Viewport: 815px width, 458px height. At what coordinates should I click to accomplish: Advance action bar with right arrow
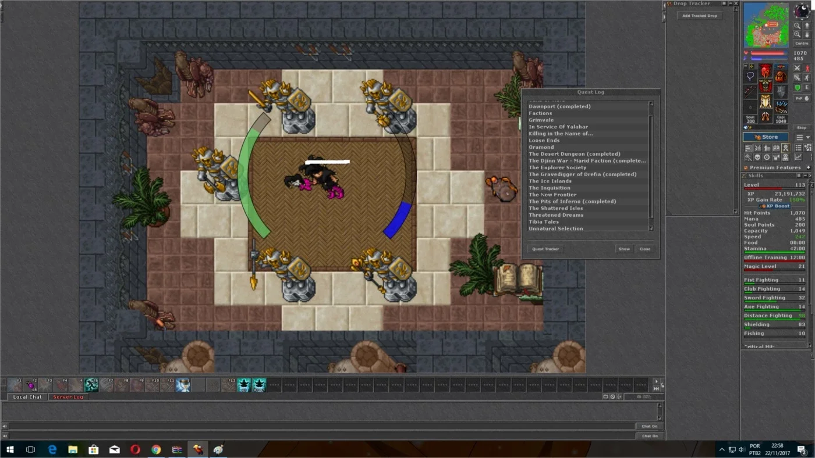click(657, 382)
